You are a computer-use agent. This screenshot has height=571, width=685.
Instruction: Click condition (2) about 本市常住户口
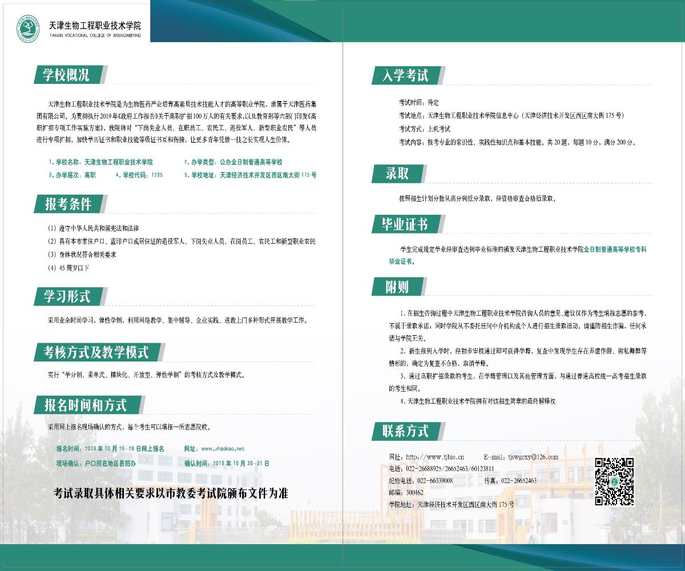pos(182,241)
